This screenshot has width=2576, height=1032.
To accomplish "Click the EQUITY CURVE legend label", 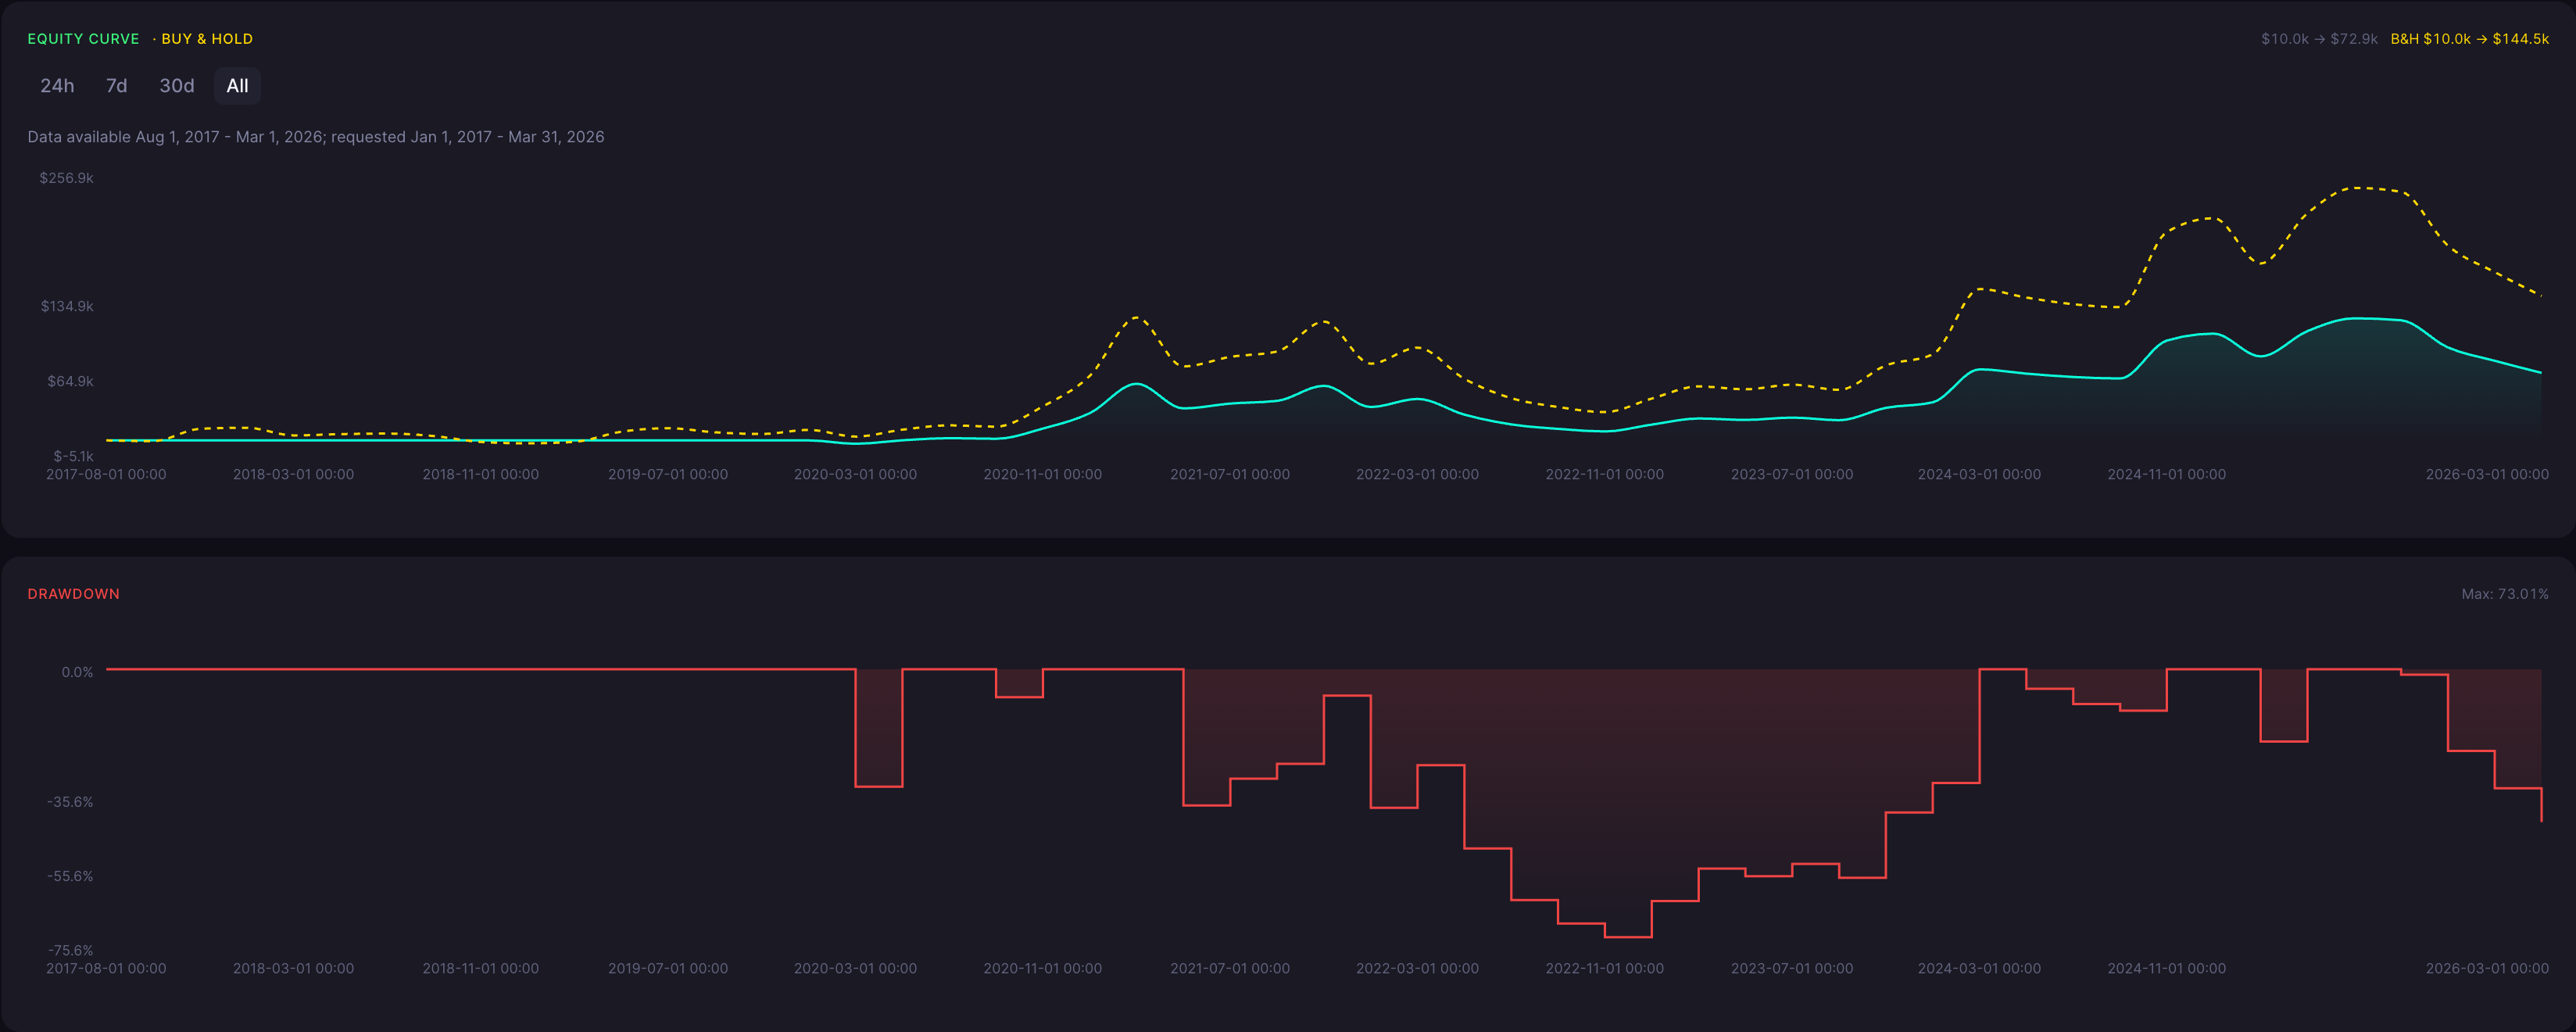I will 83,39.
